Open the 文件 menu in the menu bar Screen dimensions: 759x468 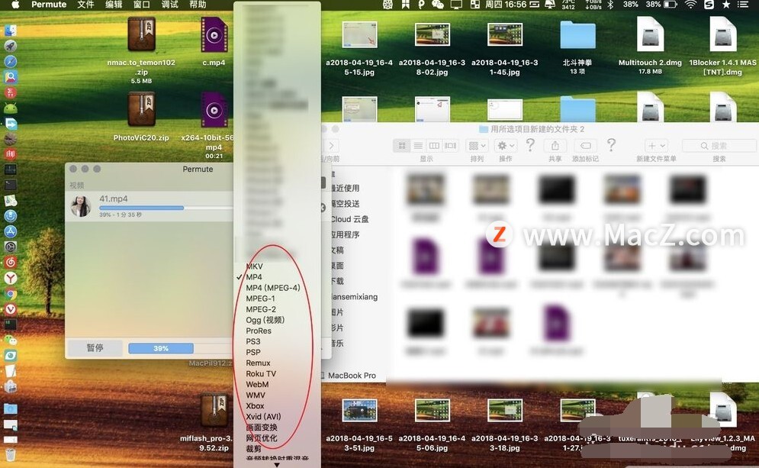pyautogui.click(x=85, y=5)
